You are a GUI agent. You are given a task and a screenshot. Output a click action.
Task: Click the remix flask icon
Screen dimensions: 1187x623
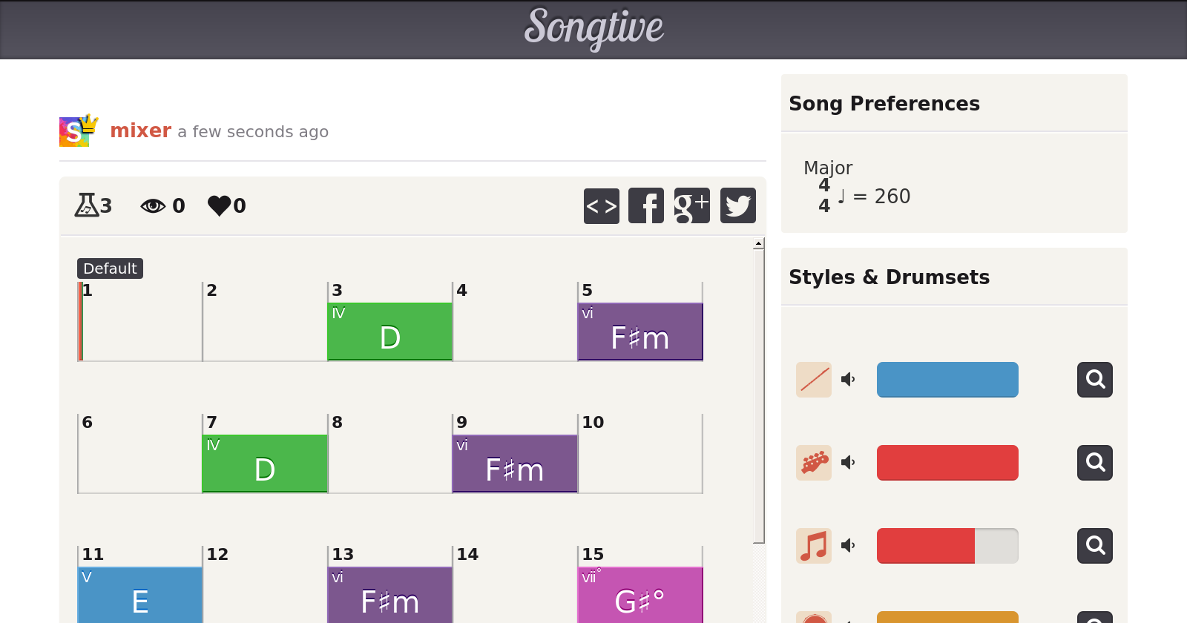(86, 205)
